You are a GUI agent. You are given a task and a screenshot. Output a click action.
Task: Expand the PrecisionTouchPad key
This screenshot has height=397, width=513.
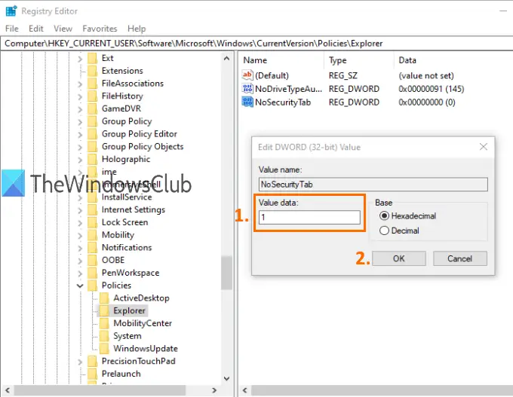pos(80,362)
